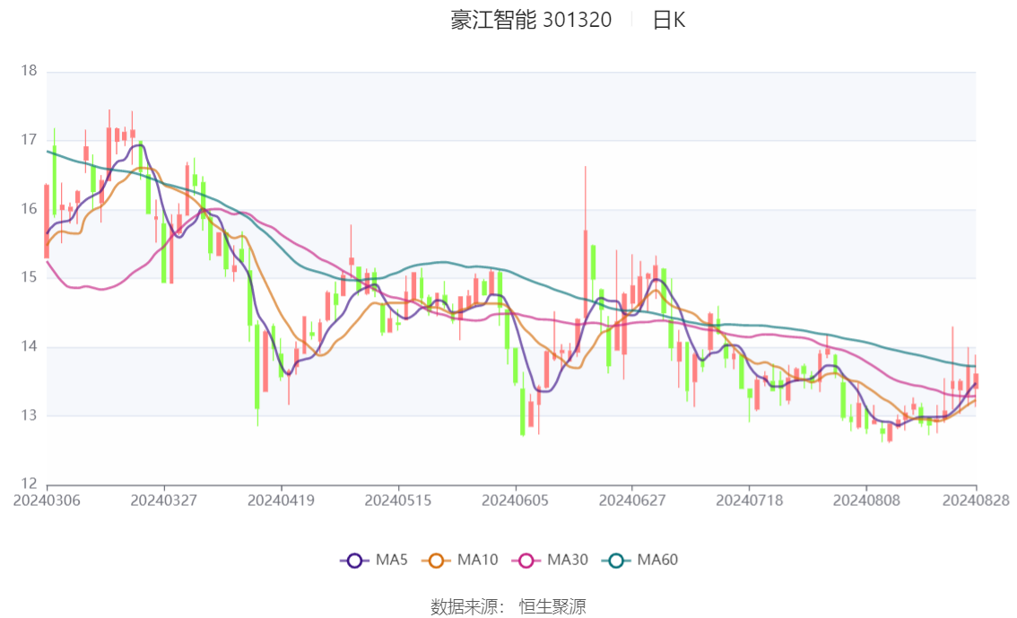Viewport: 1017px width, 618px height.
Task: Toggle the MA60 legend series
Action: [x=640, y=561]
